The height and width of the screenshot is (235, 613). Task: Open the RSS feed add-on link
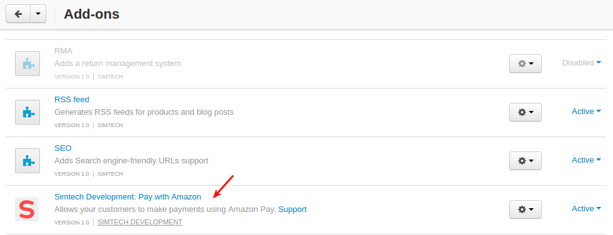tap(72, 99)
